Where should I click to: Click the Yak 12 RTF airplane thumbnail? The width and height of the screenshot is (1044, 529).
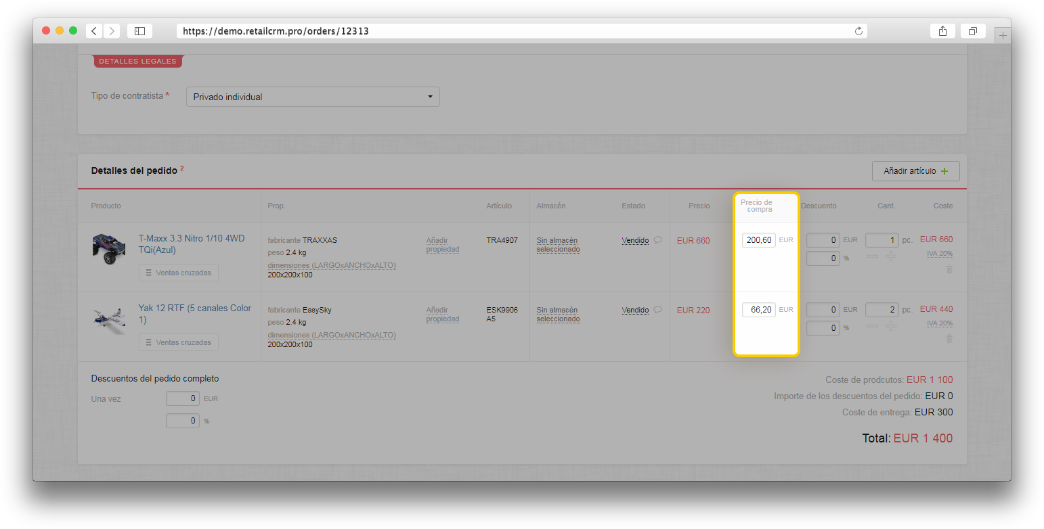(109, 319)
